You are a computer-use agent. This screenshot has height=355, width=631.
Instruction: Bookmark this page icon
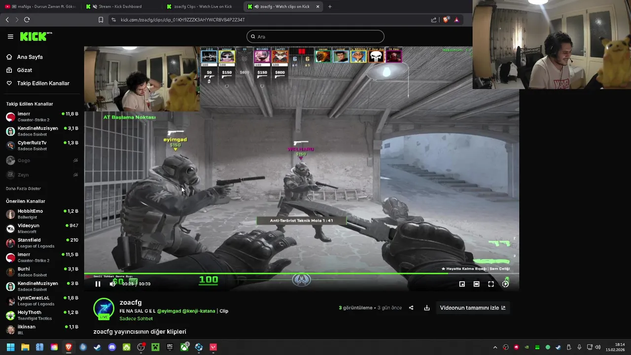pyautogui.click(x=101, y=20)
